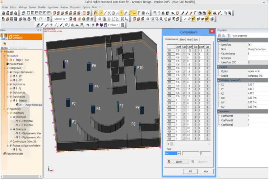The width and height of the screenshot is (269, 179).
Task: Click the Undo arrow icon in the toolbar
Action: click(34, 19)
